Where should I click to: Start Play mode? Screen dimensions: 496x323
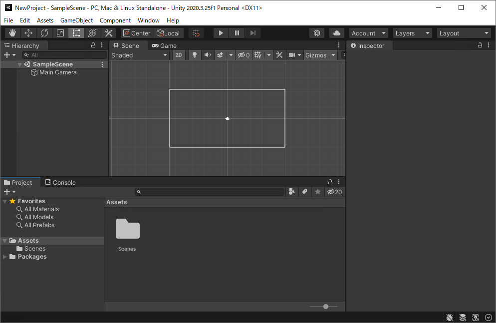221,33
